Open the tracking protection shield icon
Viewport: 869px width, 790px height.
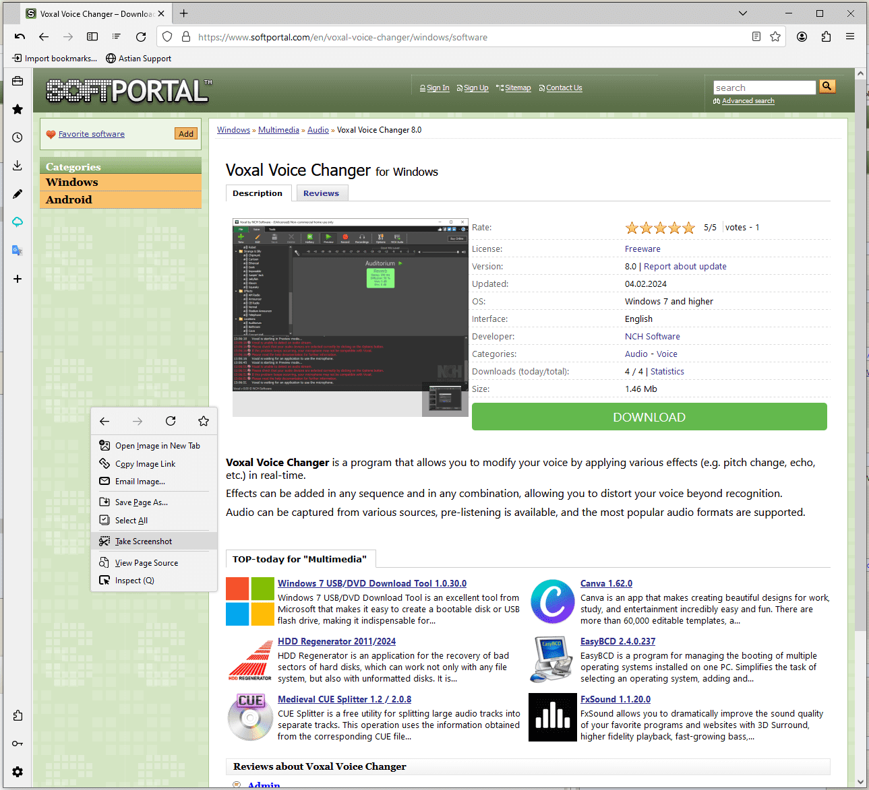pyautogui.click(x=168, y=37)
